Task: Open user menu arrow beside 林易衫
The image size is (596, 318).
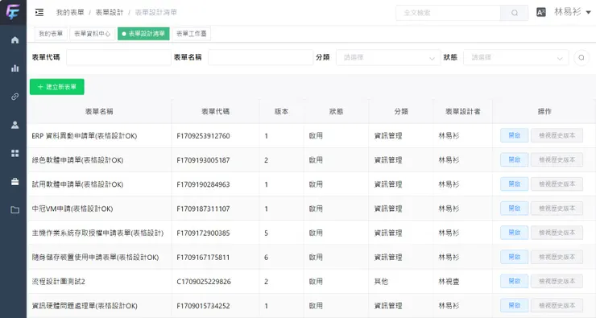Action: pyautogui.click(x=588, y=13)
